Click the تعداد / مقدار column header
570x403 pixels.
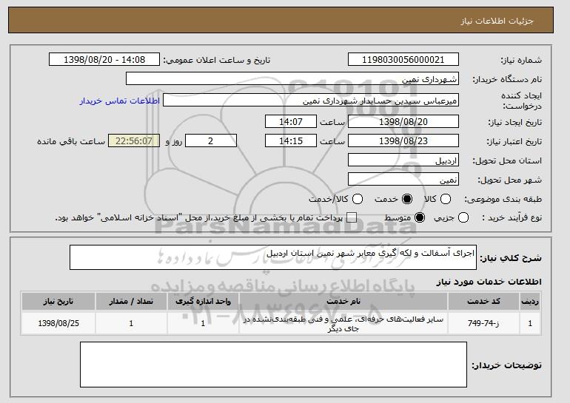tap(131, 302)
